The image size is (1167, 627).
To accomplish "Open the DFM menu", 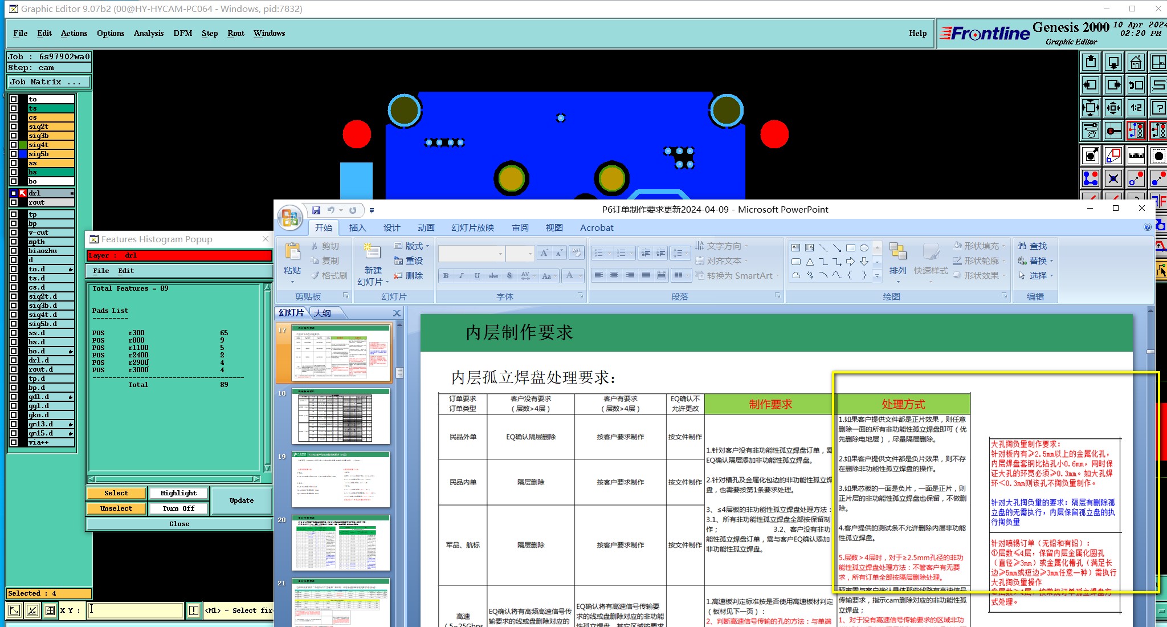I will click(182, 33).
